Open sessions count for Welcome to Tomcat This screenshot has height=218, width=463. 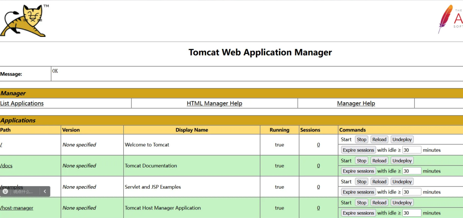pyautogui.click(x=318, y=145)
